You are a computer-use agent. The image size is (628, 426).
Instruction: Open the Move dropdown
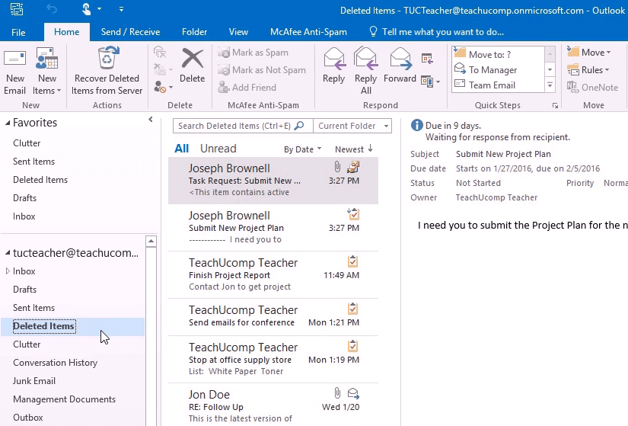[589, 52]
